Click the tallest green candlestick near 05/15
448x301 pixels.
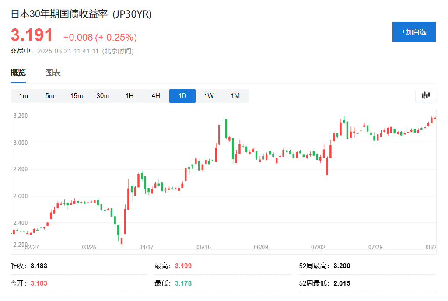tap(225, 129)
